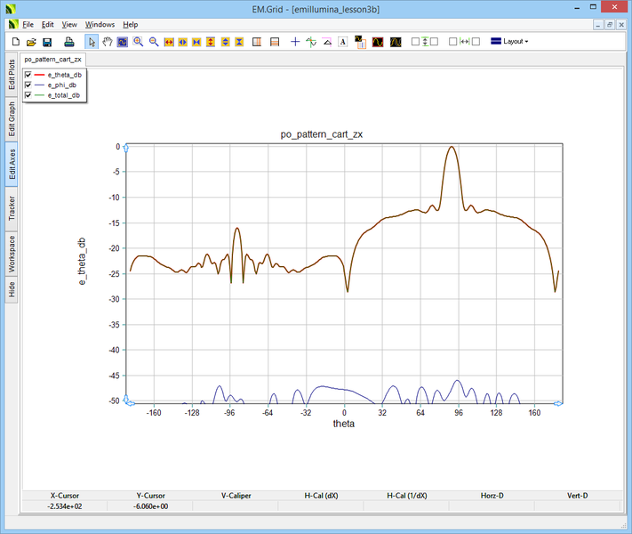Click the top Y-axis range handle at 0
The width and height of the screenshot is (632, 534).
pyautogui.click(x=126, y=147)
